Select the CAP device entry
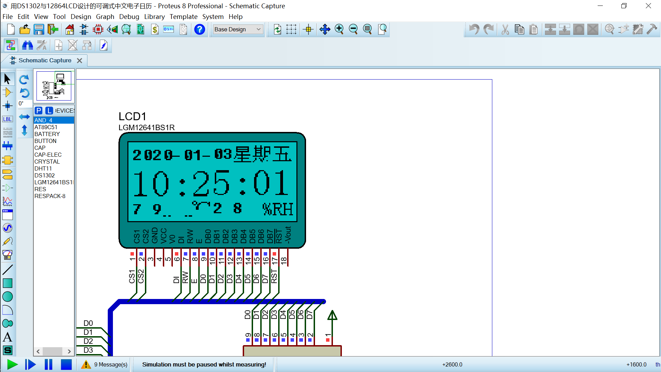This screenshot has height=372, width=661. [54, 148]
